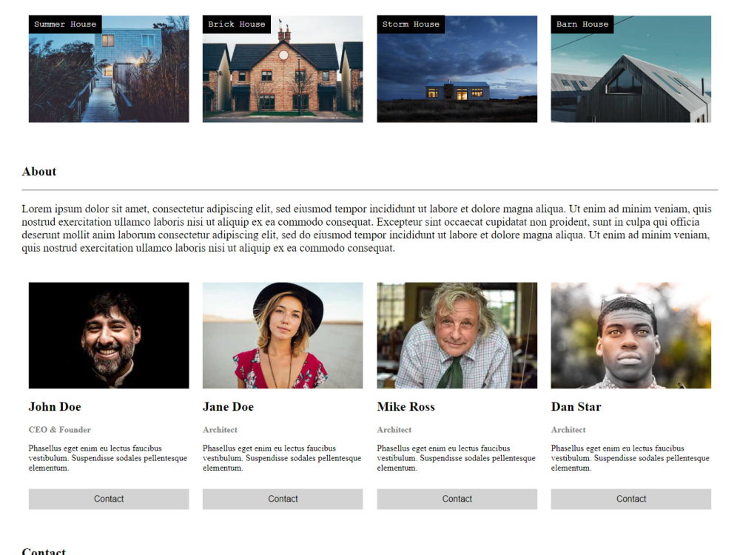The height and width of the screenshot is (555, 740).
Task: Click the Brick House label
Action: 237,24
